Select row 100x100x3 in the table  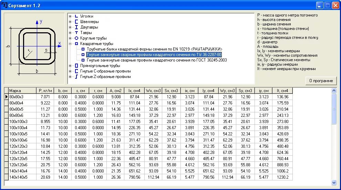tap(151, 122)
